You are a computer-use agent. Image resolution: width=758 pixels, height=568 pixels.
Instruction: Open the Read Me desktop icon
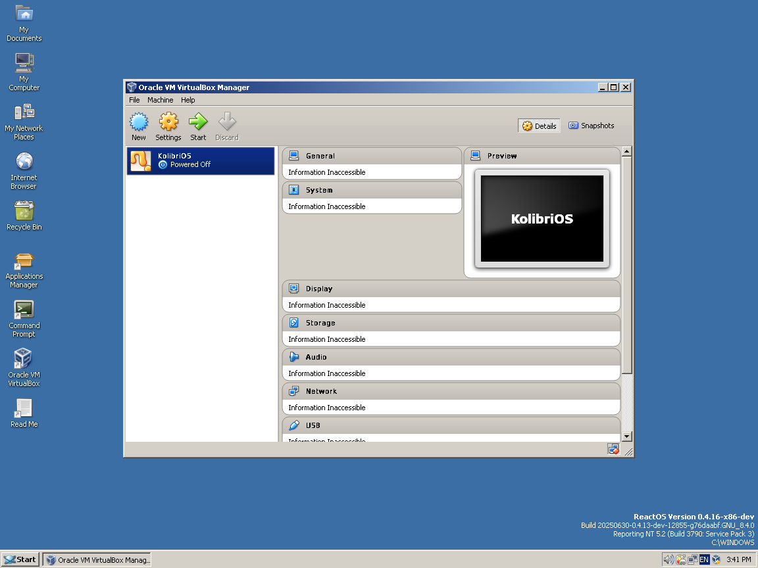24,414
